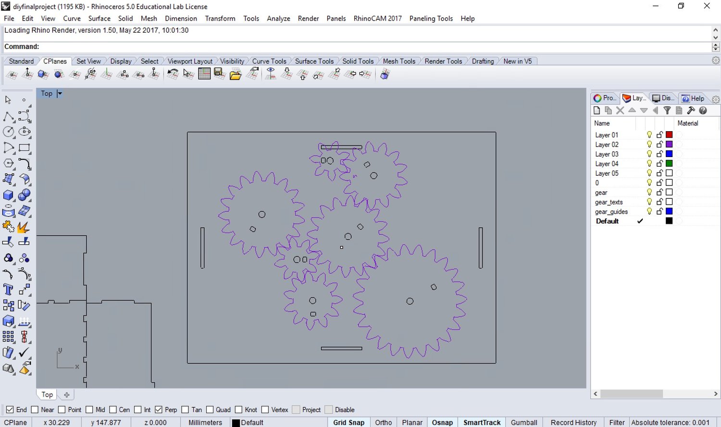Enable Cen osnap checkbox
This screenshot has height=427, width=721.
pos(113,410)
